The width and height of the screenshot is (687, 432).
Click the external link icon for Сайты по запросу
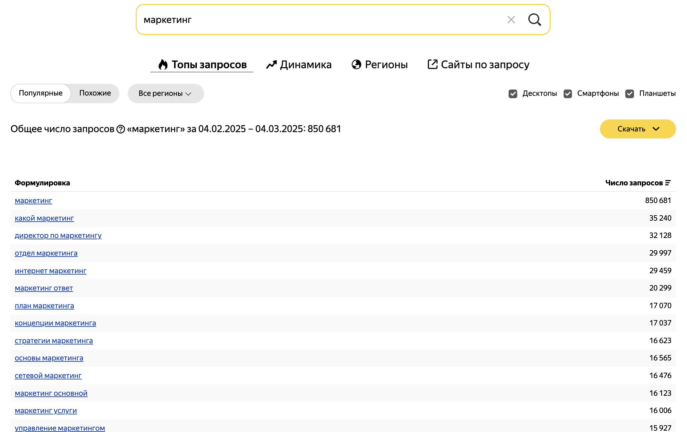[x=432, y=64]
